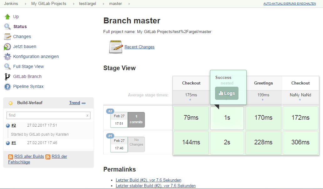Click the 199ms average stage time
The height and width of the screenshot is (189, 323).
pyautogui.click(x=263, y=95)
